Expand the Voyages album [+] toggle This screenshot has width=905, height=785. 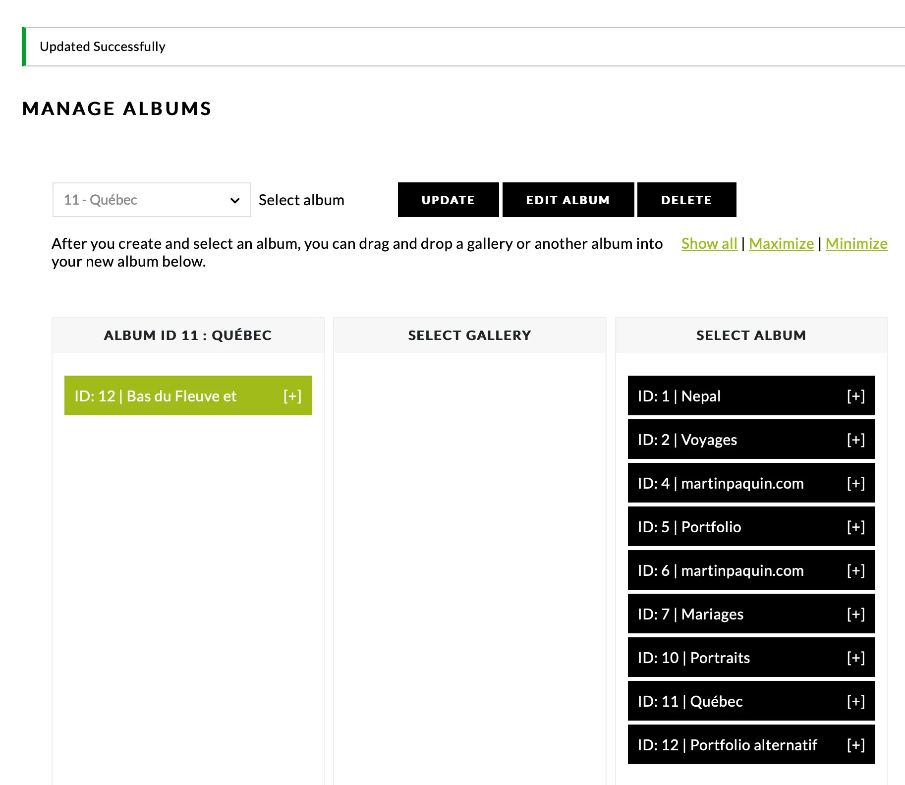point(855,440)
